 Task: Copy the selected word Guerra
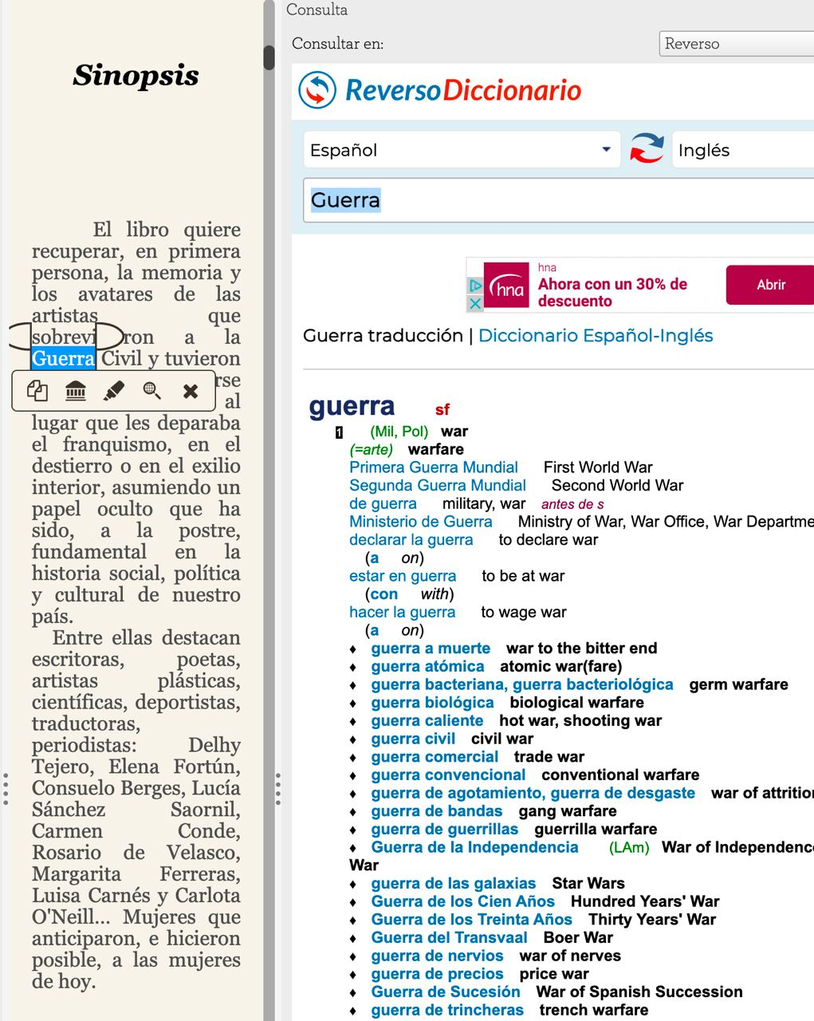pyautogui.click(x=37, y=391)
